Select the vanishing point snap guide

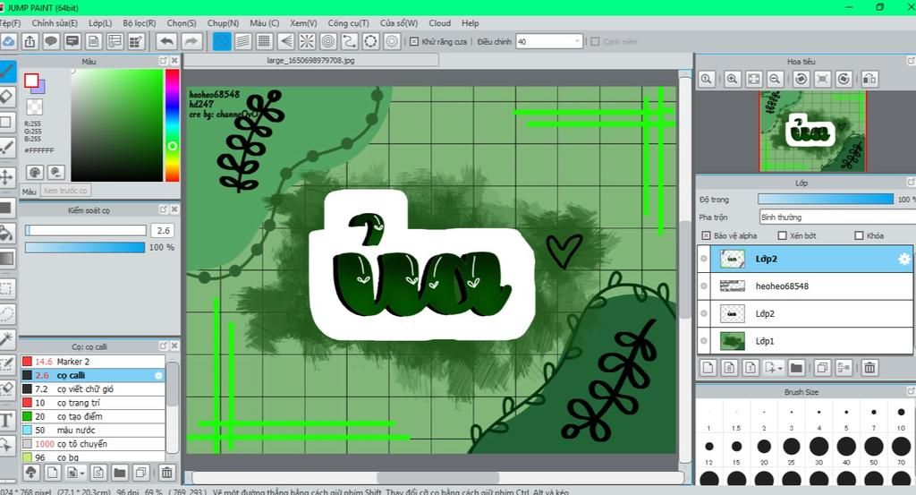[x=285, y=41]
